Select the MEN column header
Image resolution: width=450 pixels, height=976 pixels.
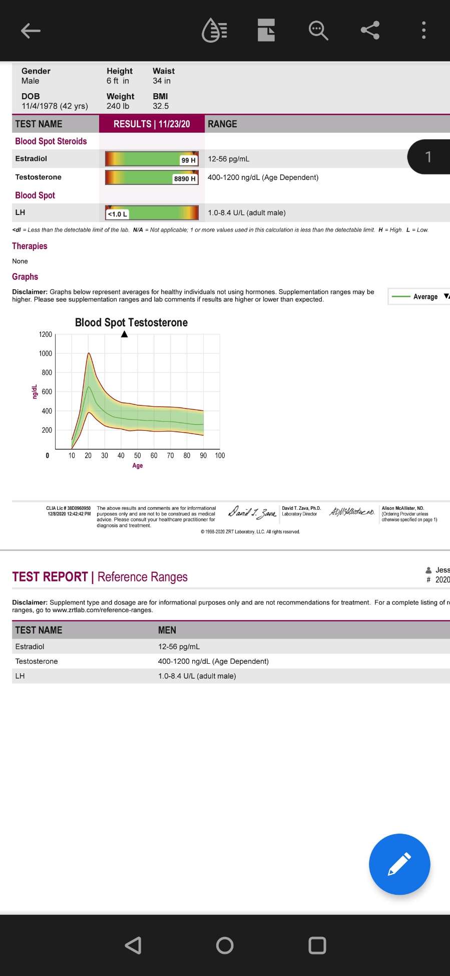coord(167,630)
